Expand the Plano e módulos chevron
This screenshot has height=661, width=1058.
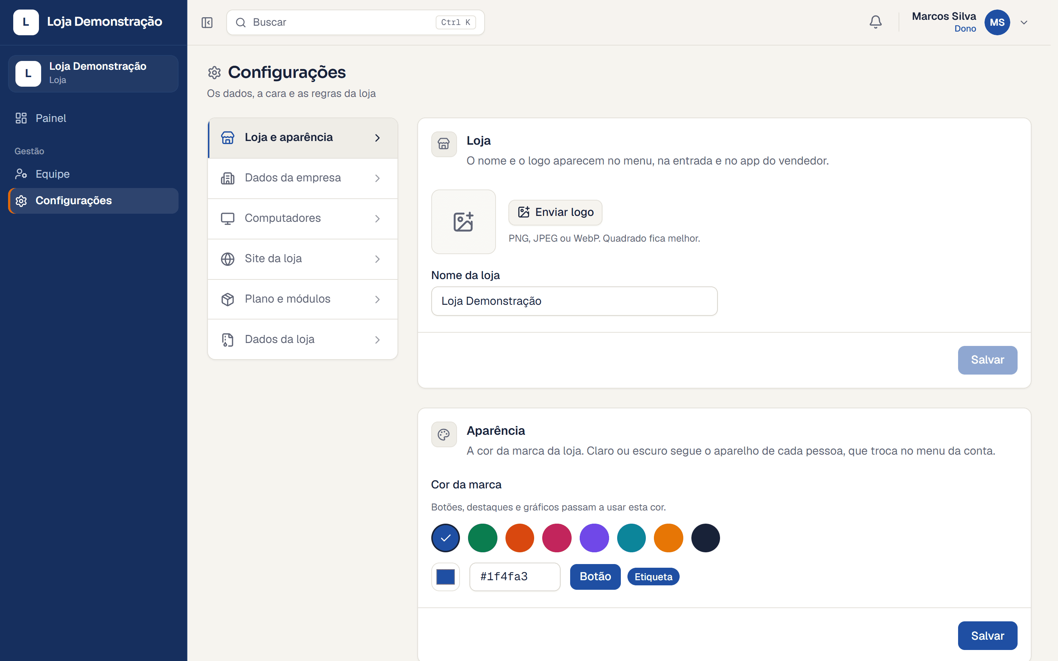[377, 299]
